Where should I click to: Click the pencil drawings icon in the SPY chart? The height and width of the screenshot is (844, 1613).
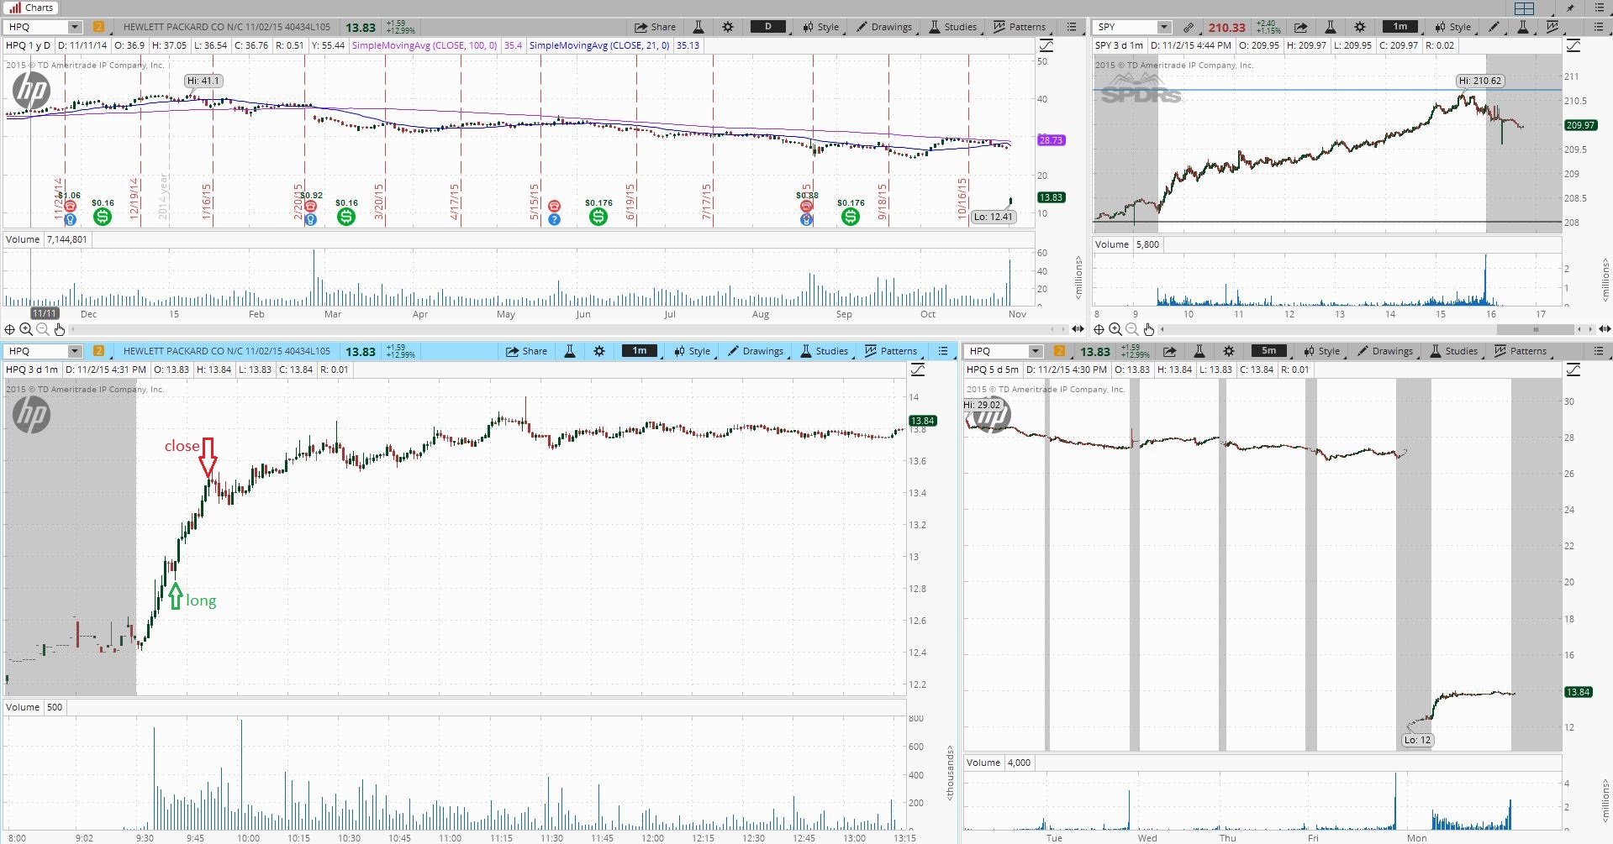point(1494,27)
